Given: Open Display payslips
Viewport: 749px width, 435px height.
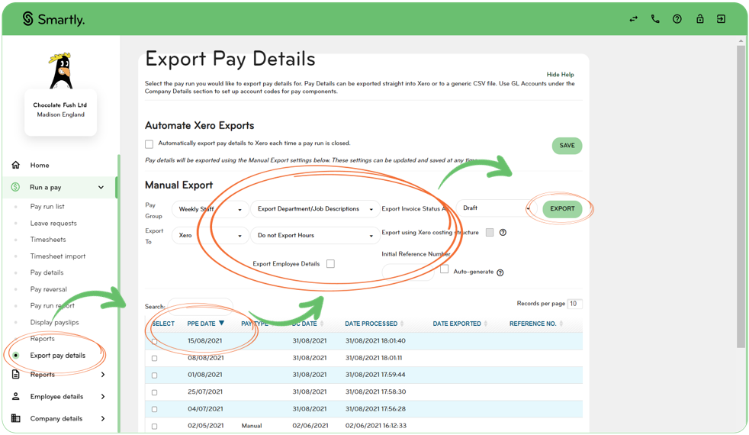Looking at the screenshot, I should (54, 322).
